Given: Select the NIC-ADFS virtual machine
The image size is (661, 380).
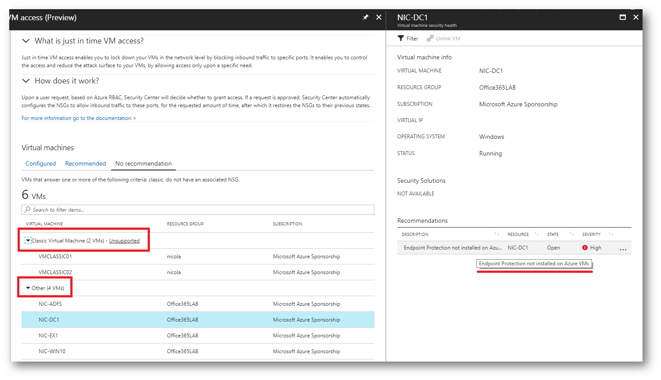Looking at the screenshot, I should (x=198, y=304).
